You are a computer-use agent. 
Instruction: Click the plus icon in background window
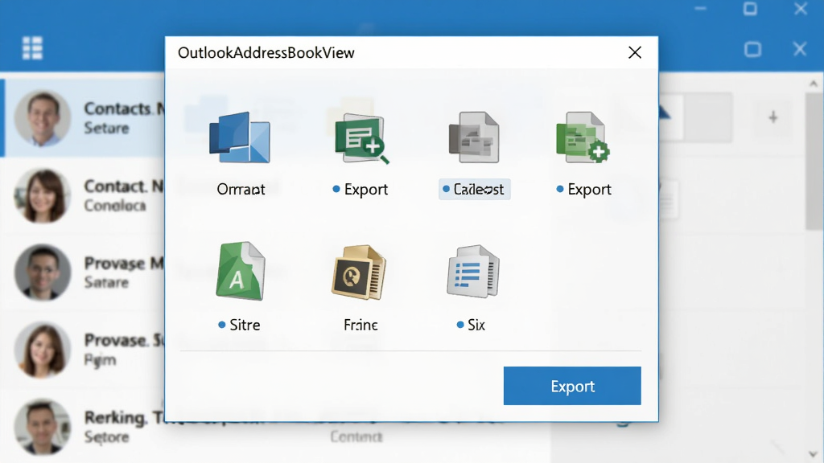coord(772,117)
